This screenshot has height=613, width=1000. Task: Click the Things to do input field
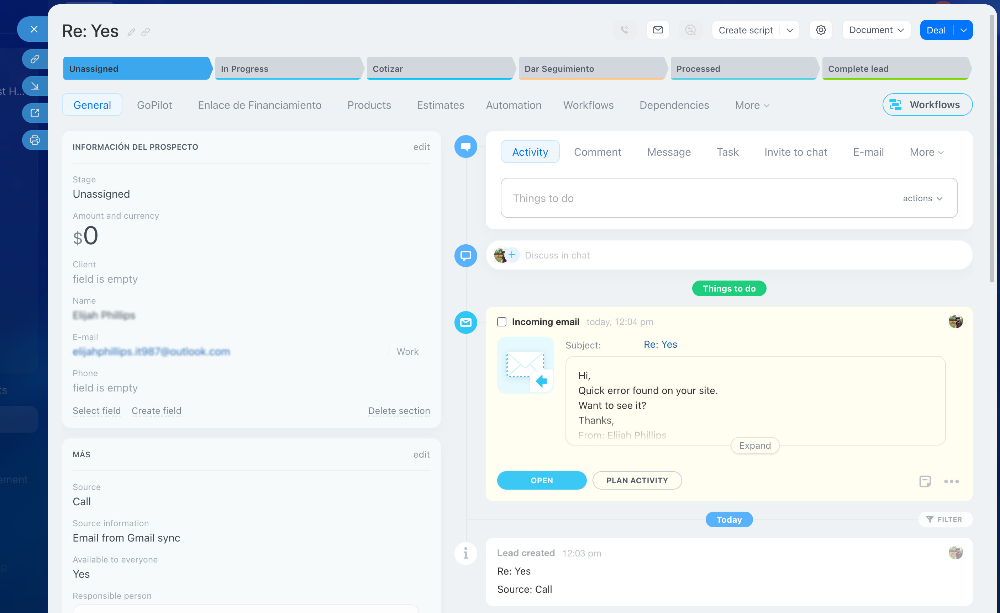pyautogui.click(x=690, y=198)
